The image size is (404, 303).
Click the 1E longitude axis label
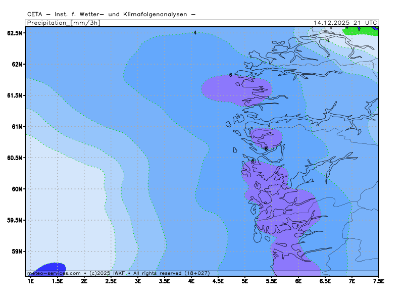[x=31, y=280]
